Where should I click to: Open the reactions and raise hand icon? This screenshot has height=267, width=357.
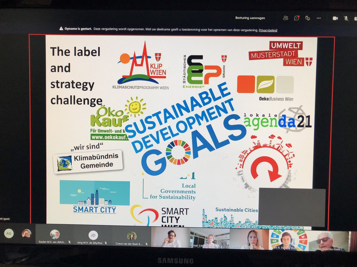click(308, 18)
